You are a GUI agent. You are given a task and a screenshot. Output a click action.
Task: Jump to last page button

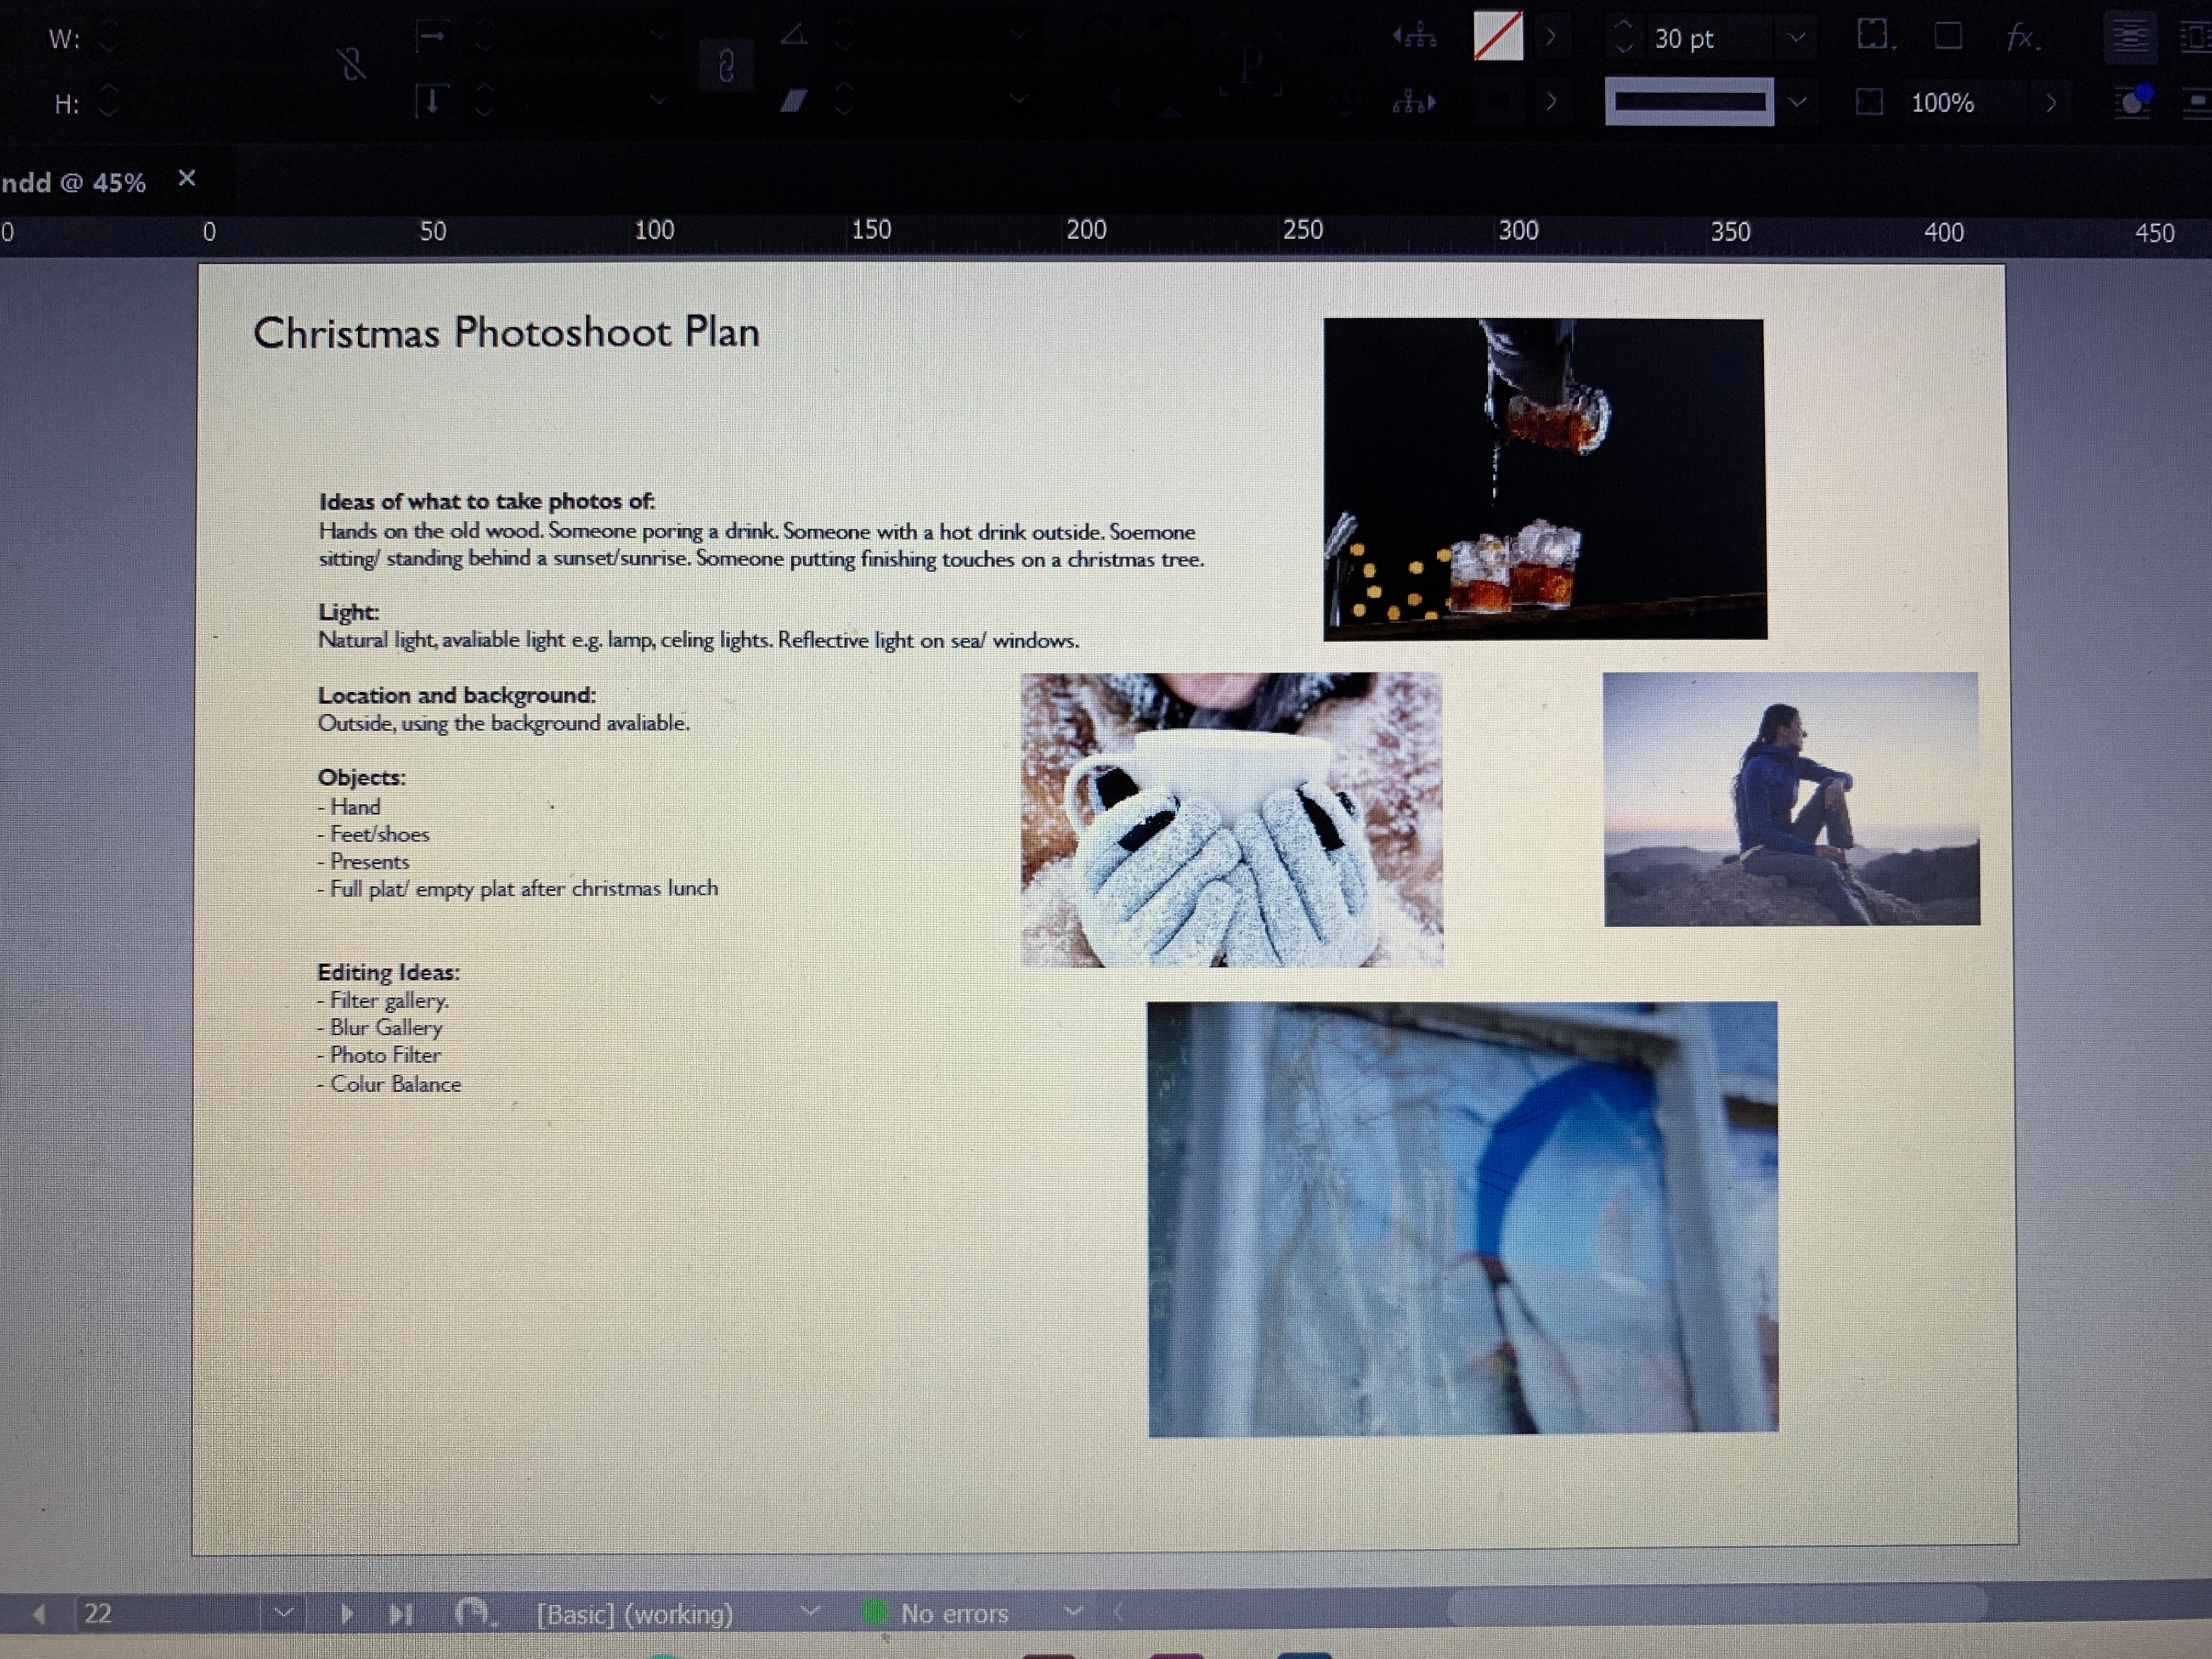click(x=401, y=1613)
